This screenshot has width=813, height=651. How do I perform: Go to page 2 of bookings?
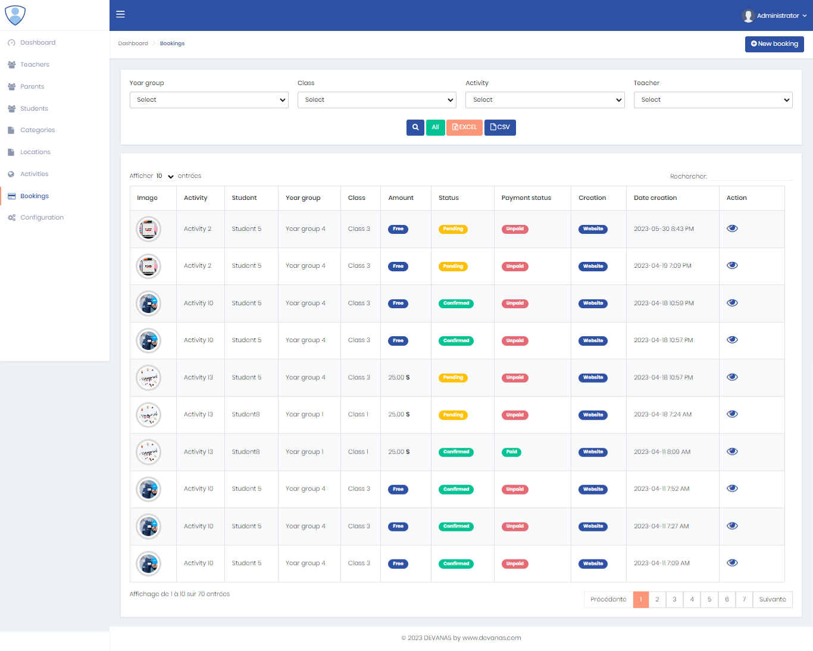pyautogui.click(x=657, y=599)
